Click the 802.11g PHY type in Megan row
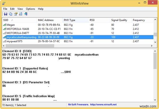Screen dimensions: 159x109 (68, 25)
